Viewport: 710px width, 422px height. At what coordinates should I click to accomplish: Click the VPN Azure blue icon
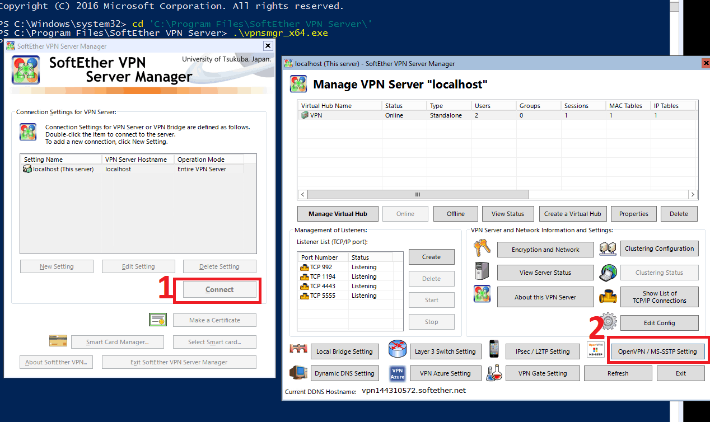click(397, 373)
